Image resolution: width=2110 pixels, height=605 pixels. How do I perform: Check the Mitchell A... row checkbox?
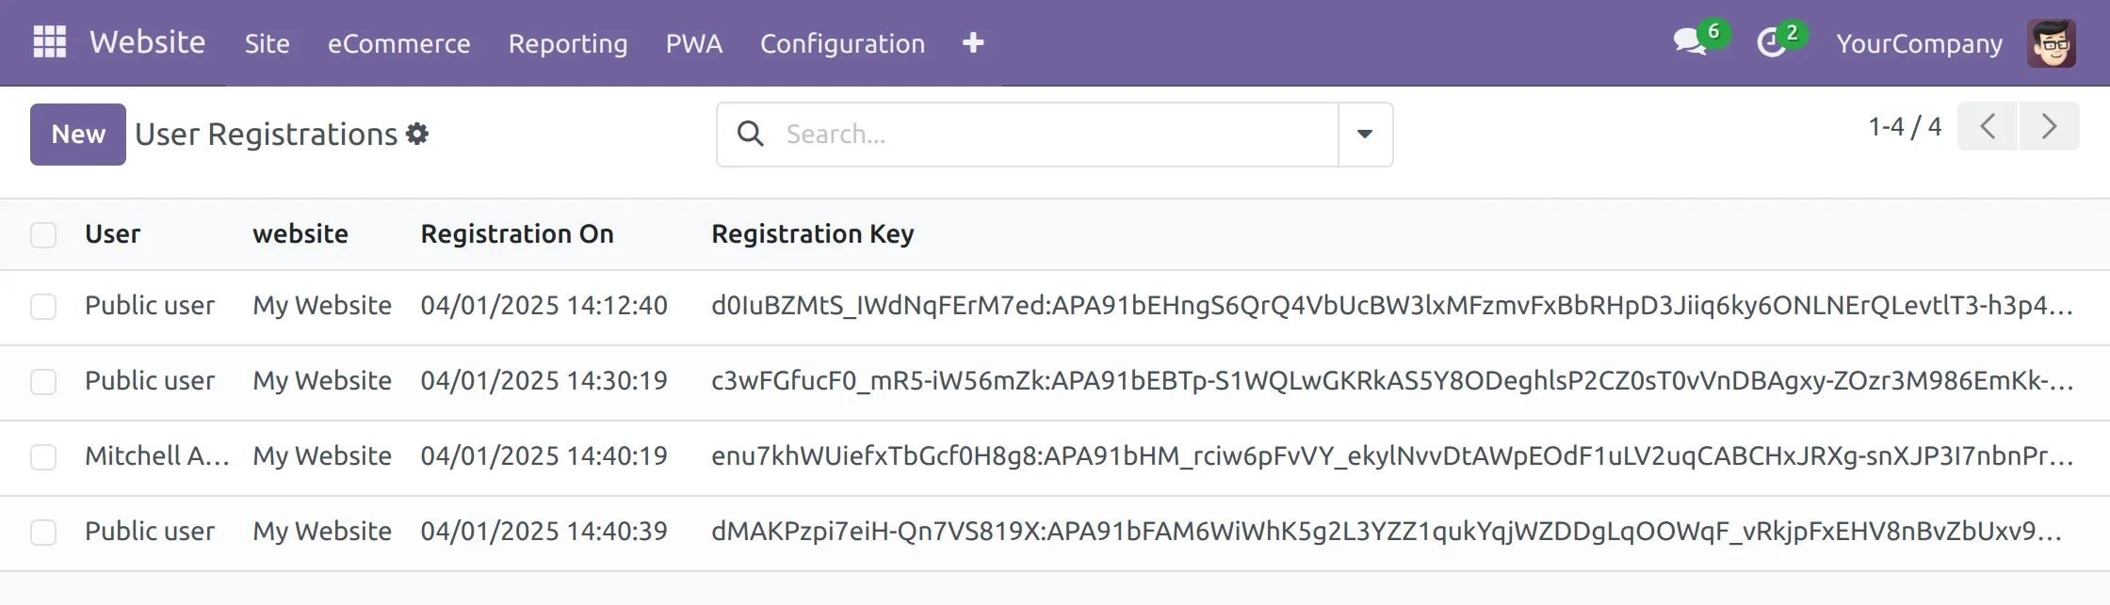click(x=43, y=457)
